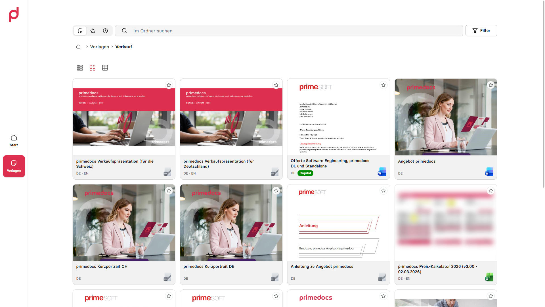This screenshot has height=307, width=545.
Task: Go to the home breadcrumb icon
Action: pos(78,47)
